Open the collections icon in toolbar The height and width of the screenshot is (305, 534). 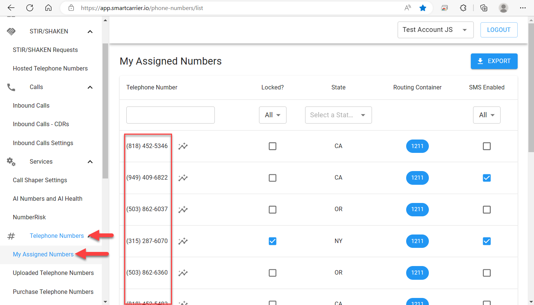(484, 8)
